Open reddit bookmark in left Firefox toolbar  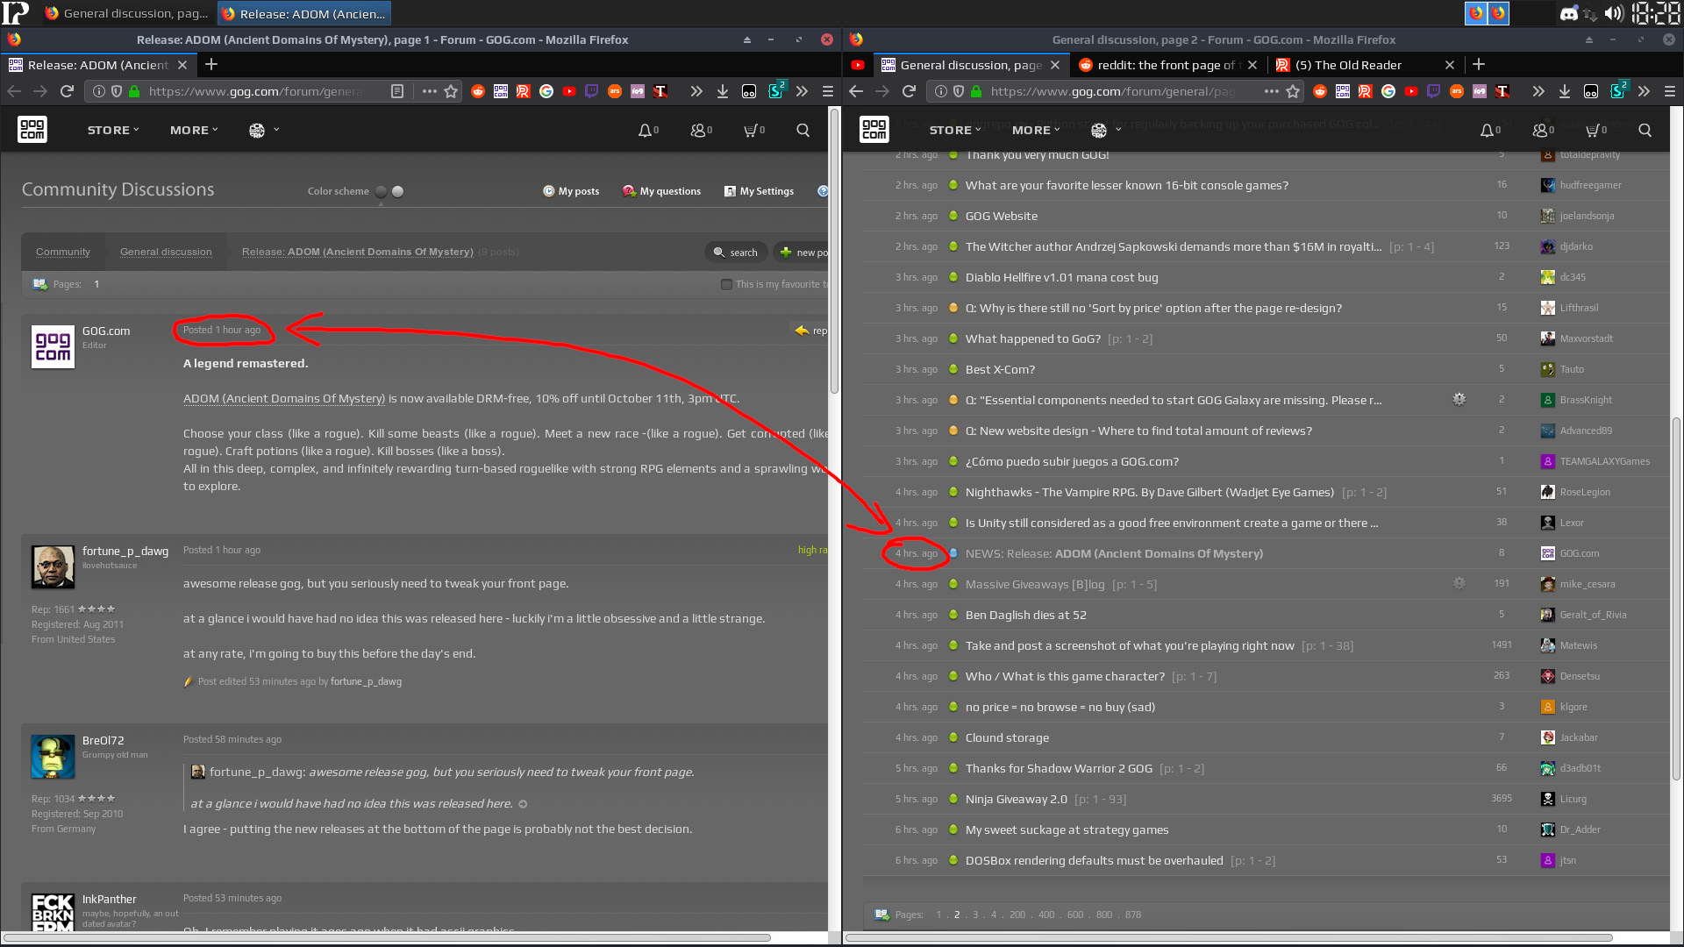coord(478,91)
